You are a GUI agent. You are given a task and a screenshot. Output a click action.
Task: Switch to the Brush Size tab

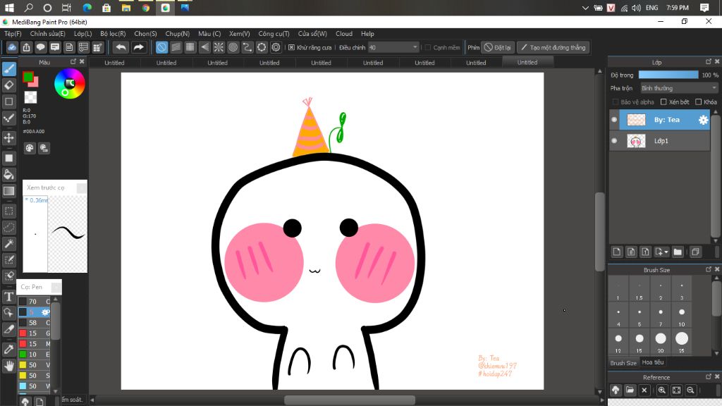pos(623,363)
